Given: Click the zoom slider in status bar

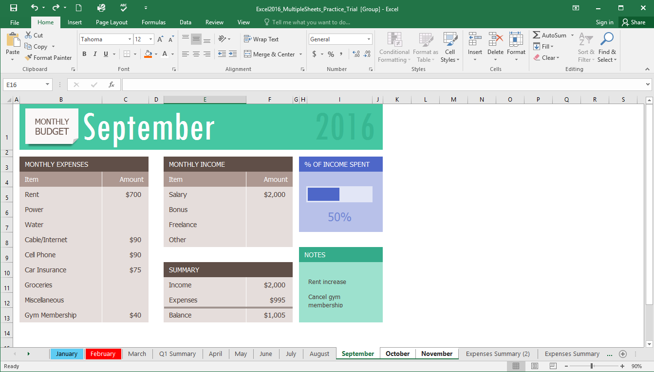Looking at the screenshot, I should tap(592, 366).
